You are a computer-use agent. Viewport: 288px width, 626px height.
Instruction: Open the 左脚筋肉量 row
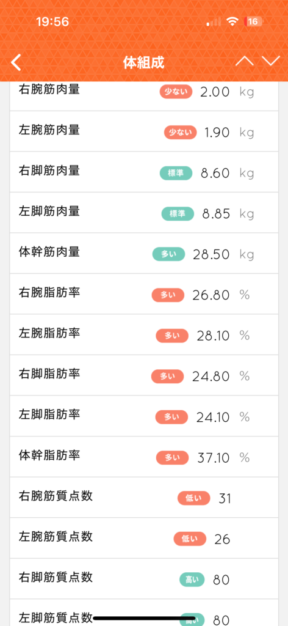click(144, 213)
